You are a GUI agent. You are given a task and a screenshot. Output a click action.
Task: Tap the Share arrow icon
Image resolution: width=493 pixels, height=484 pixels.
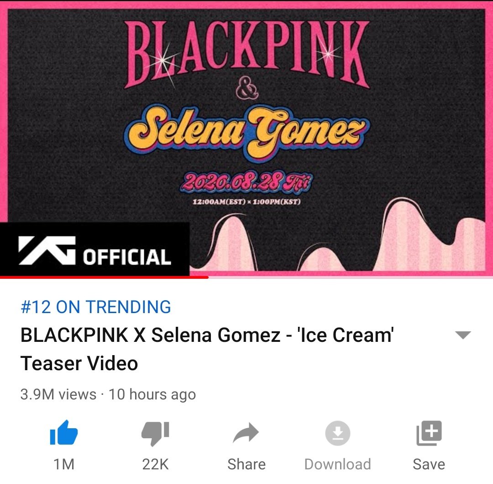tap(246, 433)
